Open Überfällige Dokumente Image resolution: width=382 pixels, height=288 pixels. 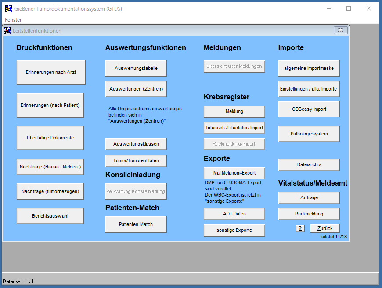click(50, 138)
